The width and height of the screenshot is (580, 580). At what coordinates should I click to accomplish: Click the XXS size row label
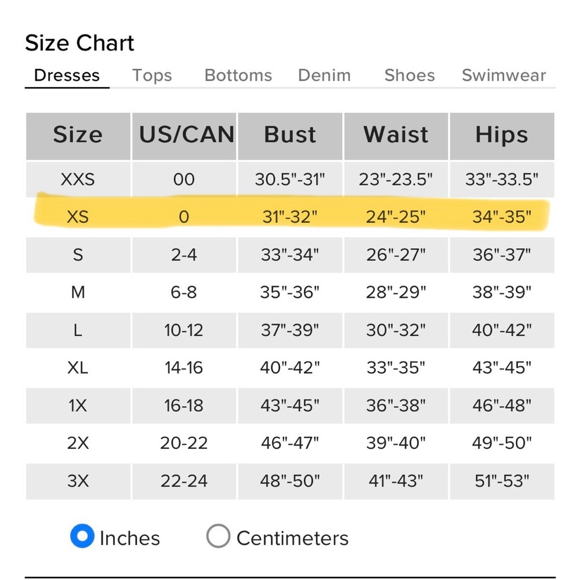pos(78,179)
